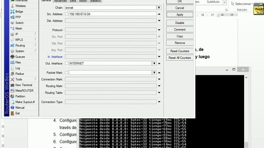Screen dimensions: 264x148
Task: Open the System menu icon
Action: 12,51
